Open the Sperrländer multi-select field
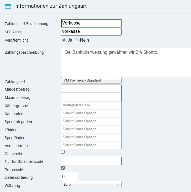This screenshot has width=191, height=192. tap(91, 137)
